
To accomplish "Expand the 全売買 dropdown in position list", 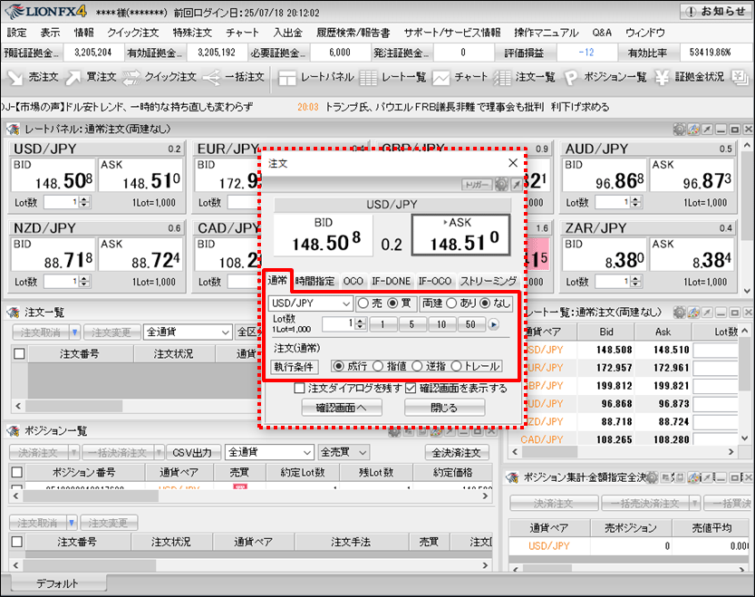I will 344,451.
